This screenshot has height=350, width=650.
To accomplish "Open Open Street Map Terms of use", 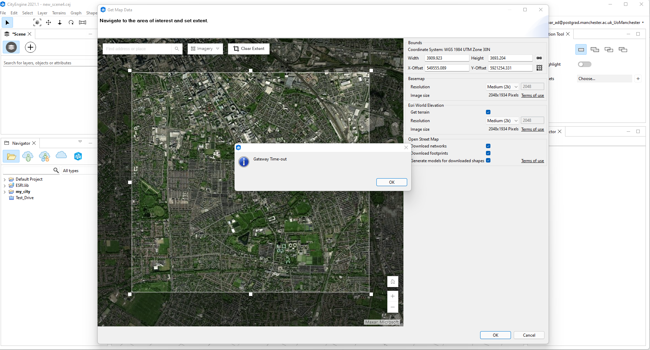I will click(x=532, y=161).
